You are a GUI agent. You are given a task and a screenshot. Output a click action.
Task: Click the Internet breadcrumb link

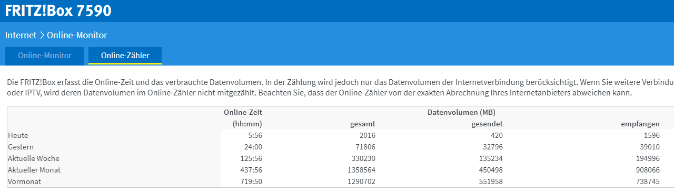[x=21, y=36]
